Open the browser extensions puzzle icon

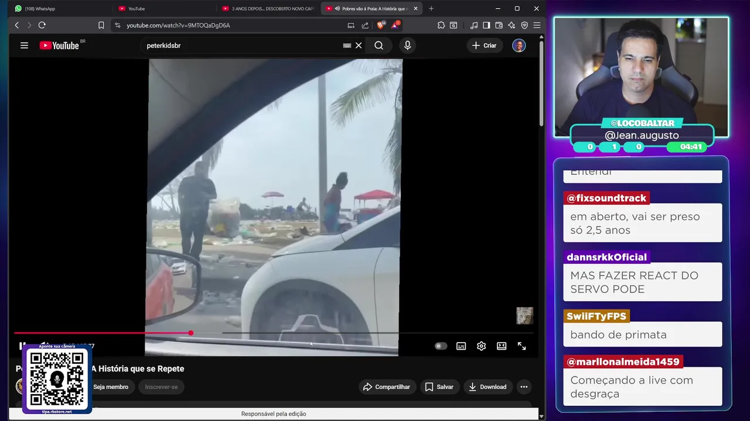441,25
